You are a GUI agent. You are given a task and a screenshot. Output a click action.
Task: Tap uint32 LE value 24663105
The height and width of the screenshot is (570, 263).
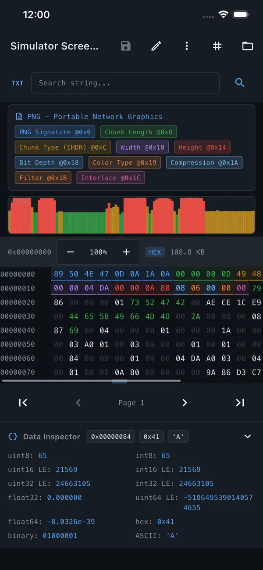(x=73, y=484)
